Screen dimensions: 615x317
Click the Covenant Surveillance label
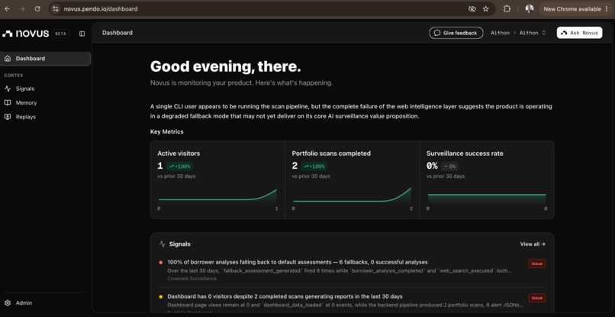tap(192, 279)
